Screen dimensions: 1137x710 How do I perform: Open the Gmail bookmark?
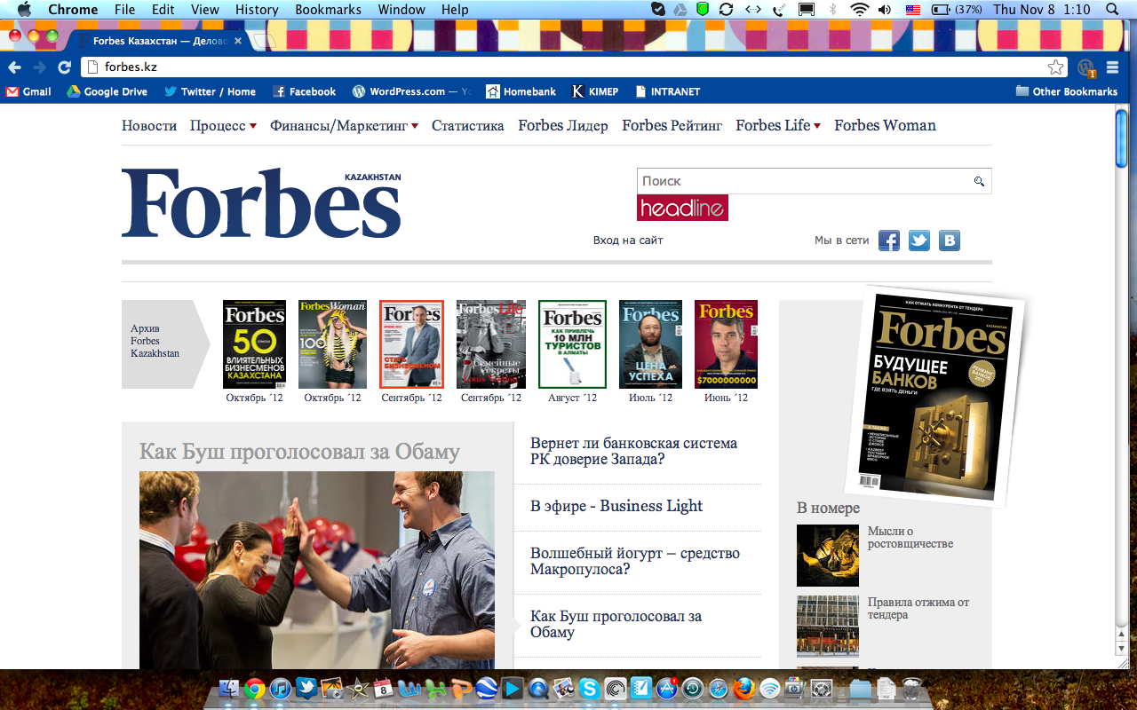[28, 91]
